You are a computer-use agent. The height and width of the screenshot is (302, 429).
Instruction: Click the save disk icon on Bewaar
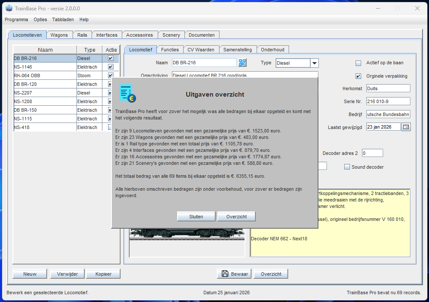pos(225,274)
